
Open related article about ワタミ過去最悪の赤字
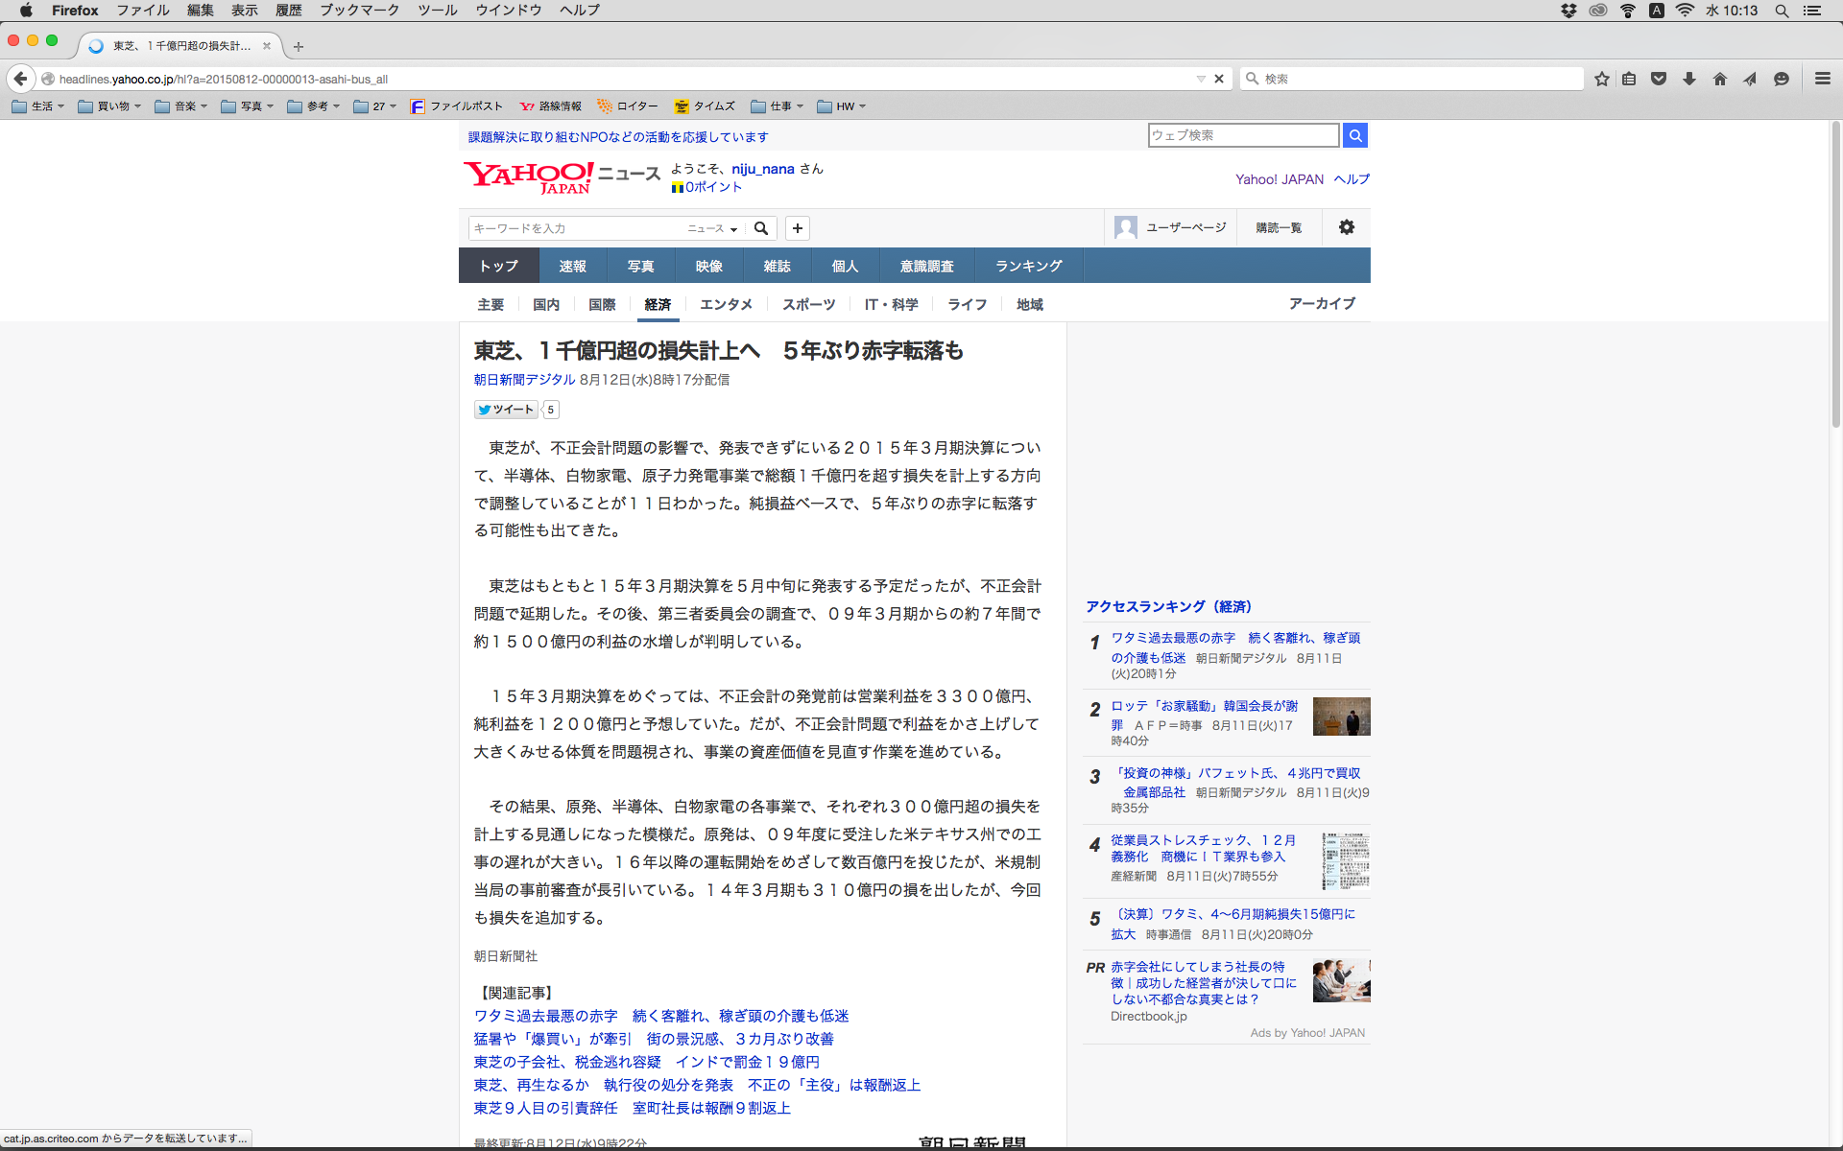pos(660,1016)
